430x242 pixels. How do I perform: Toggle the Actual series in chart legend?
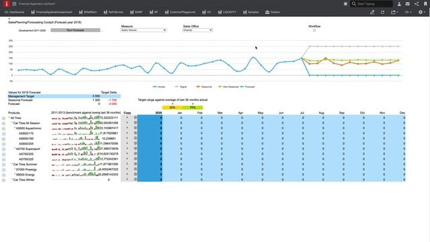tap(159, 87)
